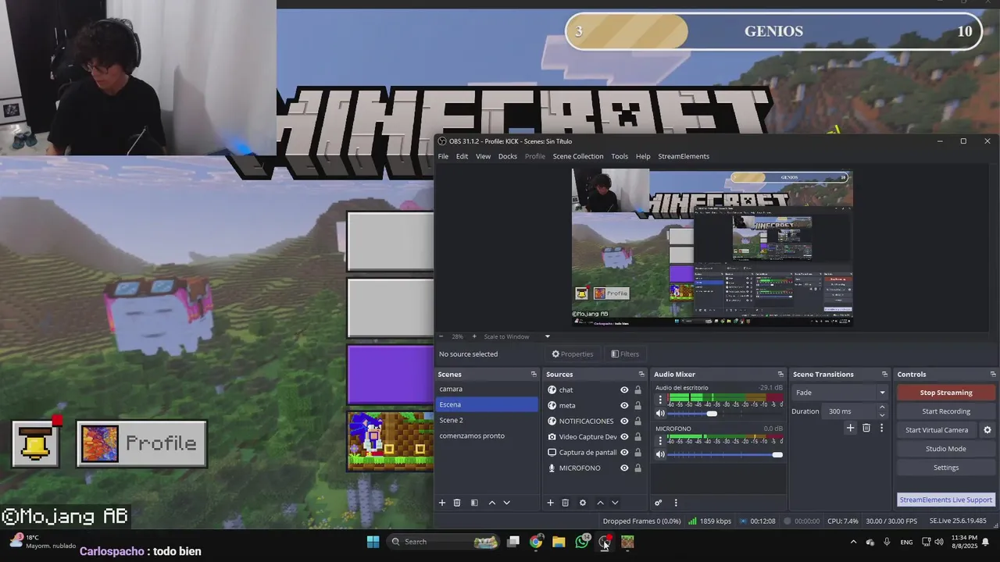Hide the Video Capture Device source
The width and height of the screenshot is (1000, 562).
pyautogui.click(x=624, y=436)
